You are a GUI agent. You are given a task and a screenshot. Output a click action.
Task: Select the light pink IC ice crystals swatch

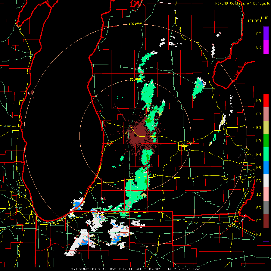point(266,194)
